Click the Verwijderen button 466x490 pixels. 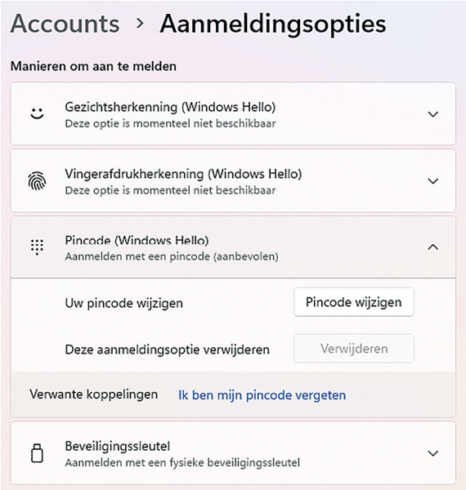[x=354, y=349]
